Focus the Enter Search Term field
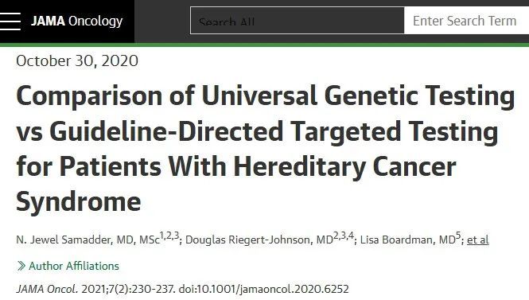Image resolution: width=529 pixels, height=300 pixels. coord(467,21)
